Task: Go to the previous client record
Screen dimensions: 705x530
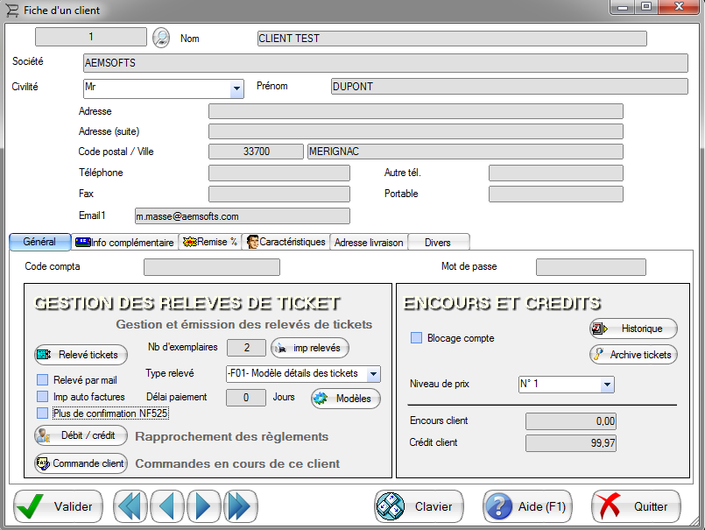Action: coord(167,506)
